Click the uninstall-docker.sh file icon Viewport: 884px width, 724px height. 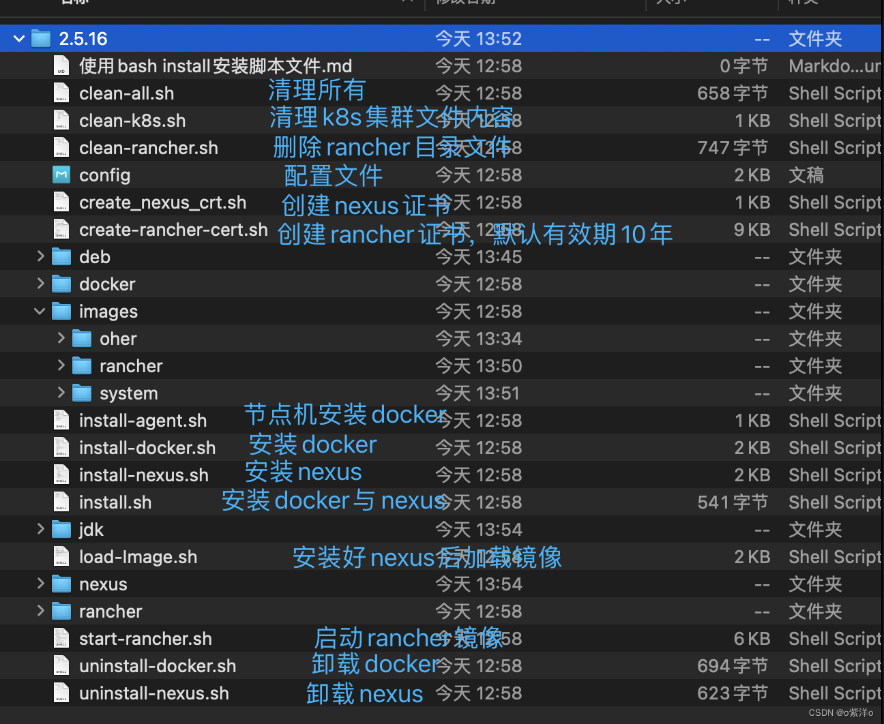(x=61, y=666)
